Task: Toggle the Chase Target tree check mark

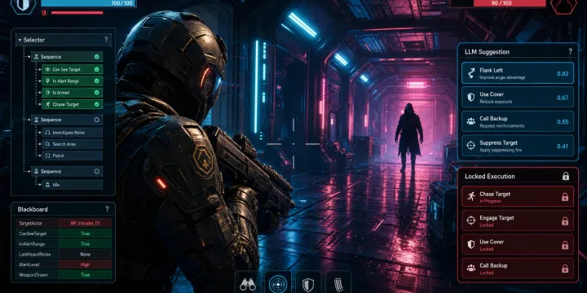Action: [x=96, y=104]
